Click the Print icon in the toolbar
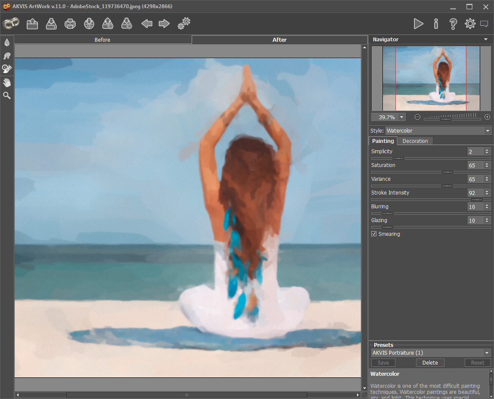Image resolution: width=494 pixels, height=399 pixels. pos(70,24)
